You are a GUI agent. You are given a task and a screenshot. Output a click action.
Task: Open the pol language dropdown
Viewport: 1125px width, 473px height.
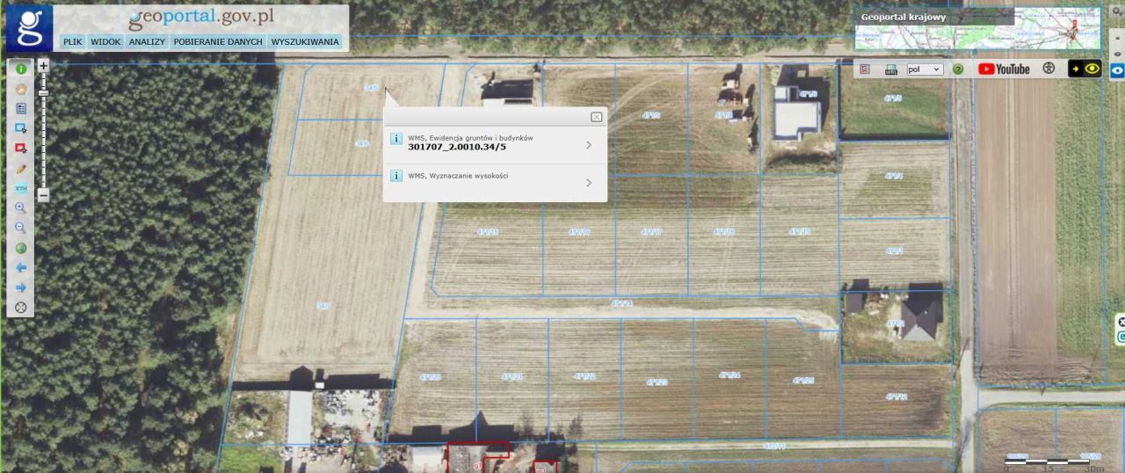click(925, 69)
